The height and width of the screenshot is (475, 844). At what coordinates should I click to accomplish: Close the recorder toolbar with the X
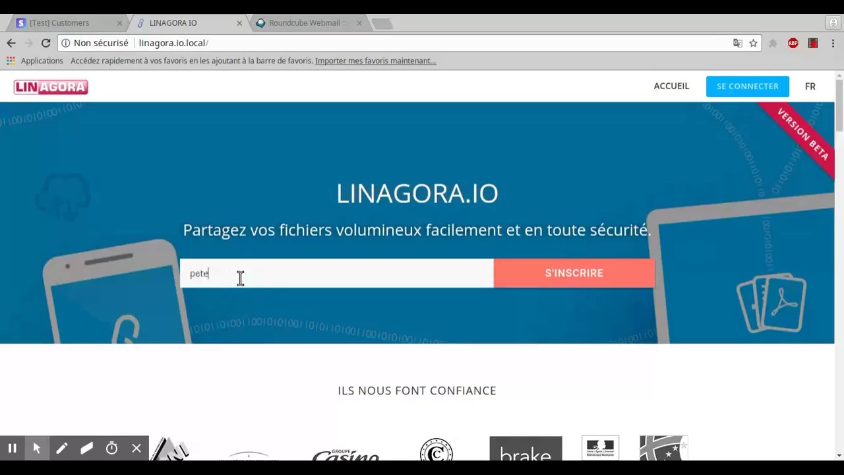click(x=136, y=449)
